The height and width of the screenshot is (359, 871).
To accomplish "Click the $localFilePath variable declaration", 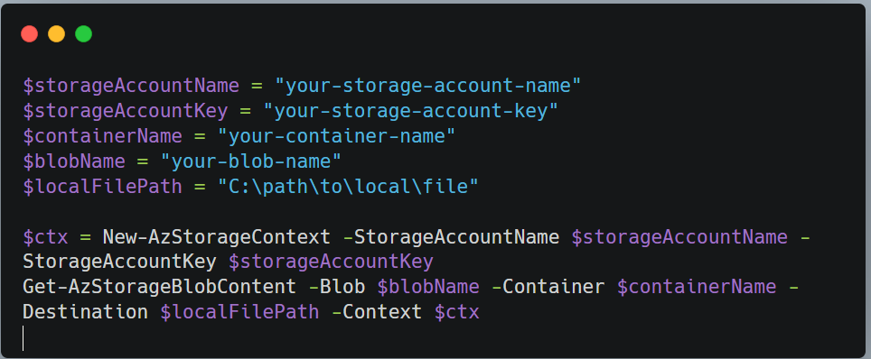I will pyautogui.click(x=103, y=187).
